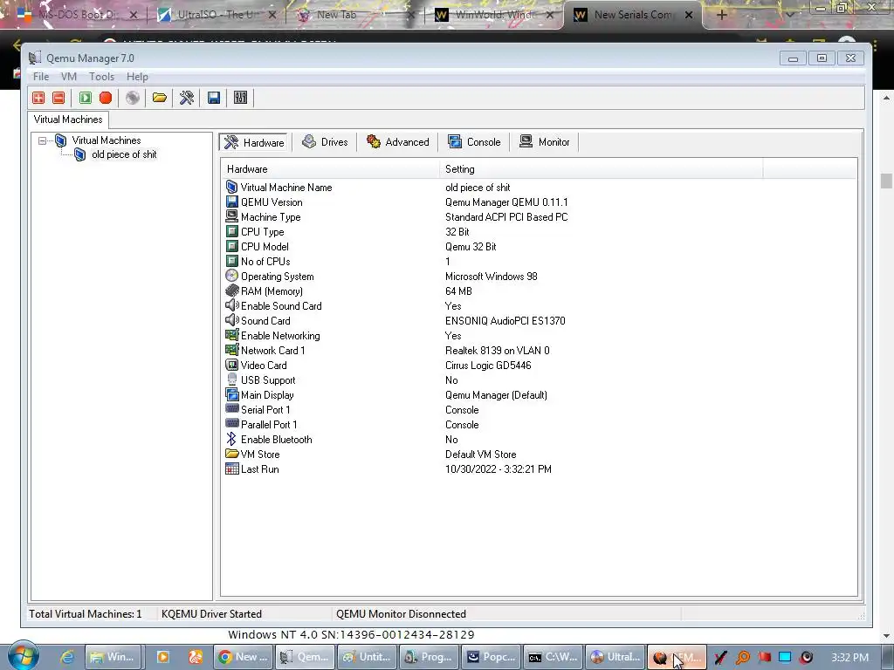Click the Enable Bluetooth icon

point(230,439)
